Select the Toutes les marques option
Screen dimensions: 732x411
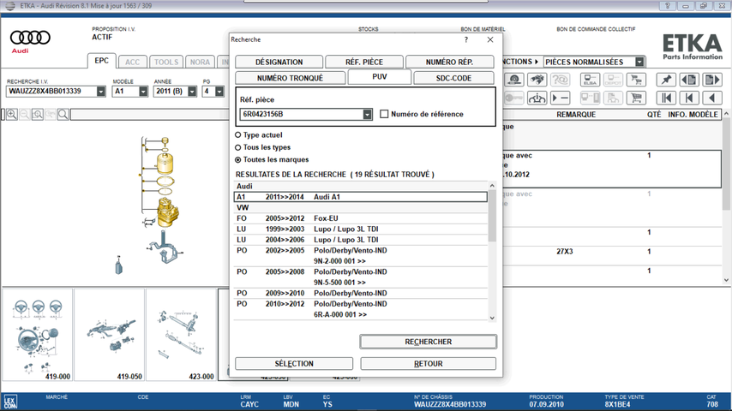(238, 159)
